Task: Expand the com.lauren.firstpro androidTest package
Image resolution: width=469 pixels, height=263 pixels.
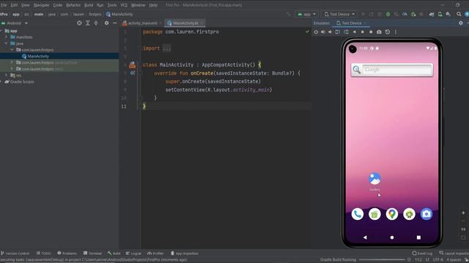Action: point(12,62)
